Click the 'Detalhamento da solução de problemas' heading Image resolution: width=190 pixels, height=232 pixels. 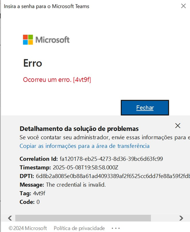point(79,129)
